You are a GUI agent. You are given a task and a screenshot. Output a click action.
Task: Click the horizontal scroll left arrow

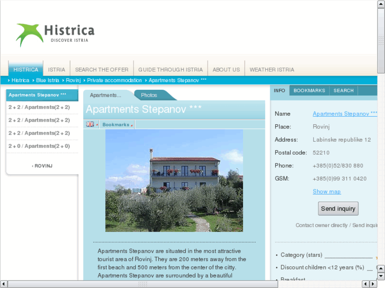(x=3, y=284)
